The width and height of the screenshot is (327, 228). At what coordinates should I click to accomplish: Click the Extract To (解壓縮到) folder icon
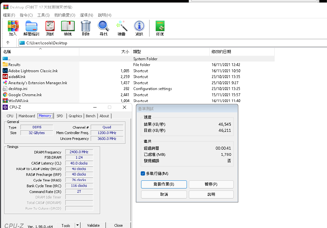tap(31, 26)
